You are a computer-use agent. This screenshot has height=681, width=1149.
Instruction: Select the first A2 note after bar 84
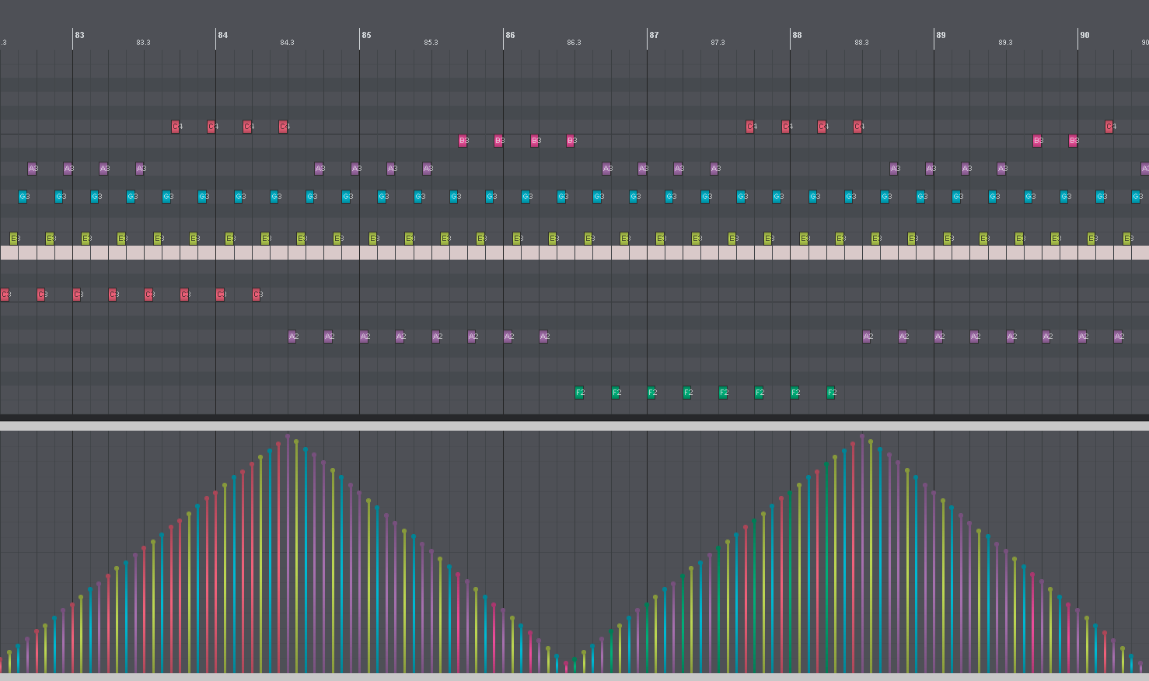(293, 337)
